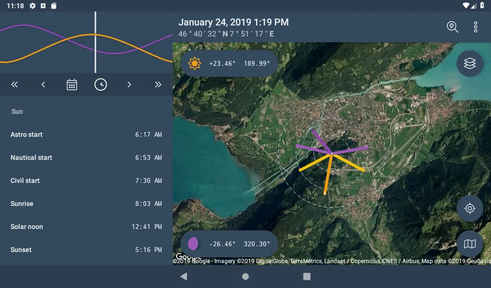
Task: Tap the moon position info pill
Action: pyautogui.click(x=229, y=244)
